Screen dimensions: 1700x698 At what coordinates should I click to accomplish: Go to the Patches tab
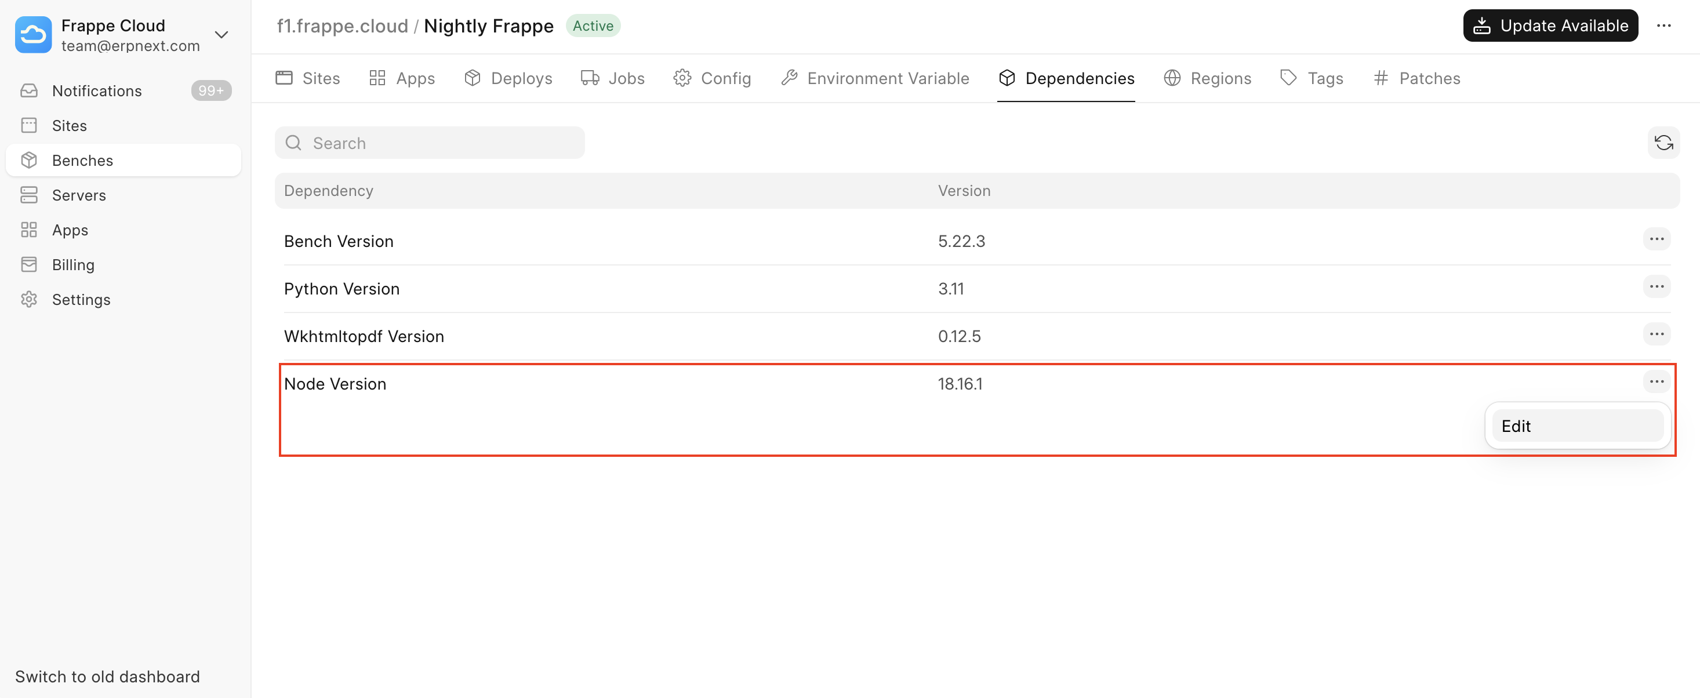(x=1417, y=78)
